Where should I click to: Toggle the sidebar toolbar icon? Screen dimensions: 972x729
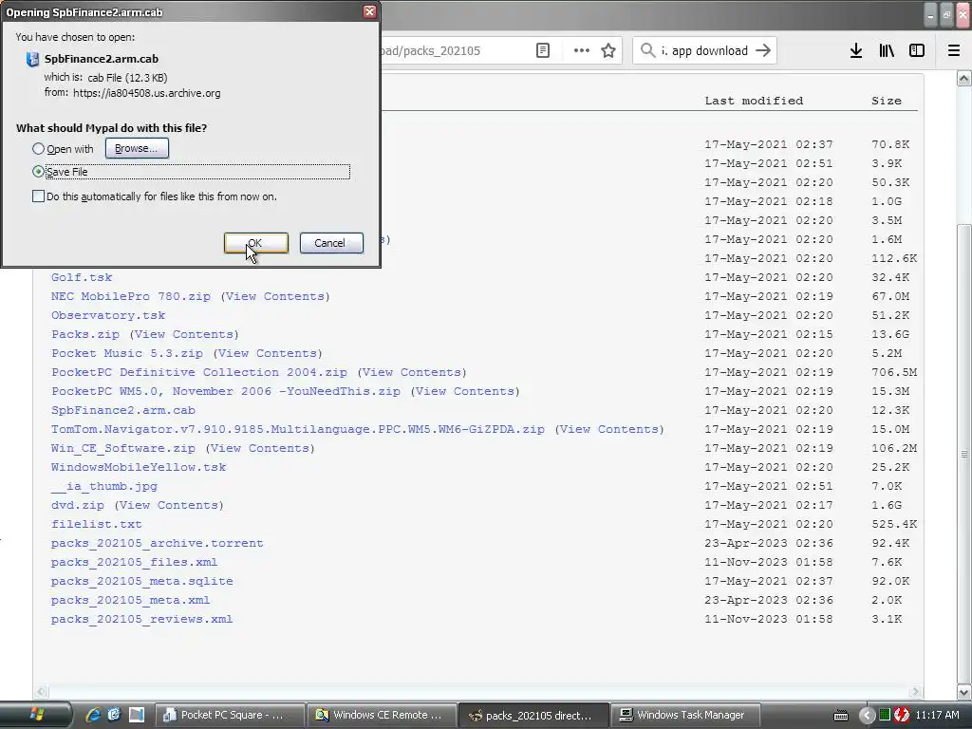[917, 51]
